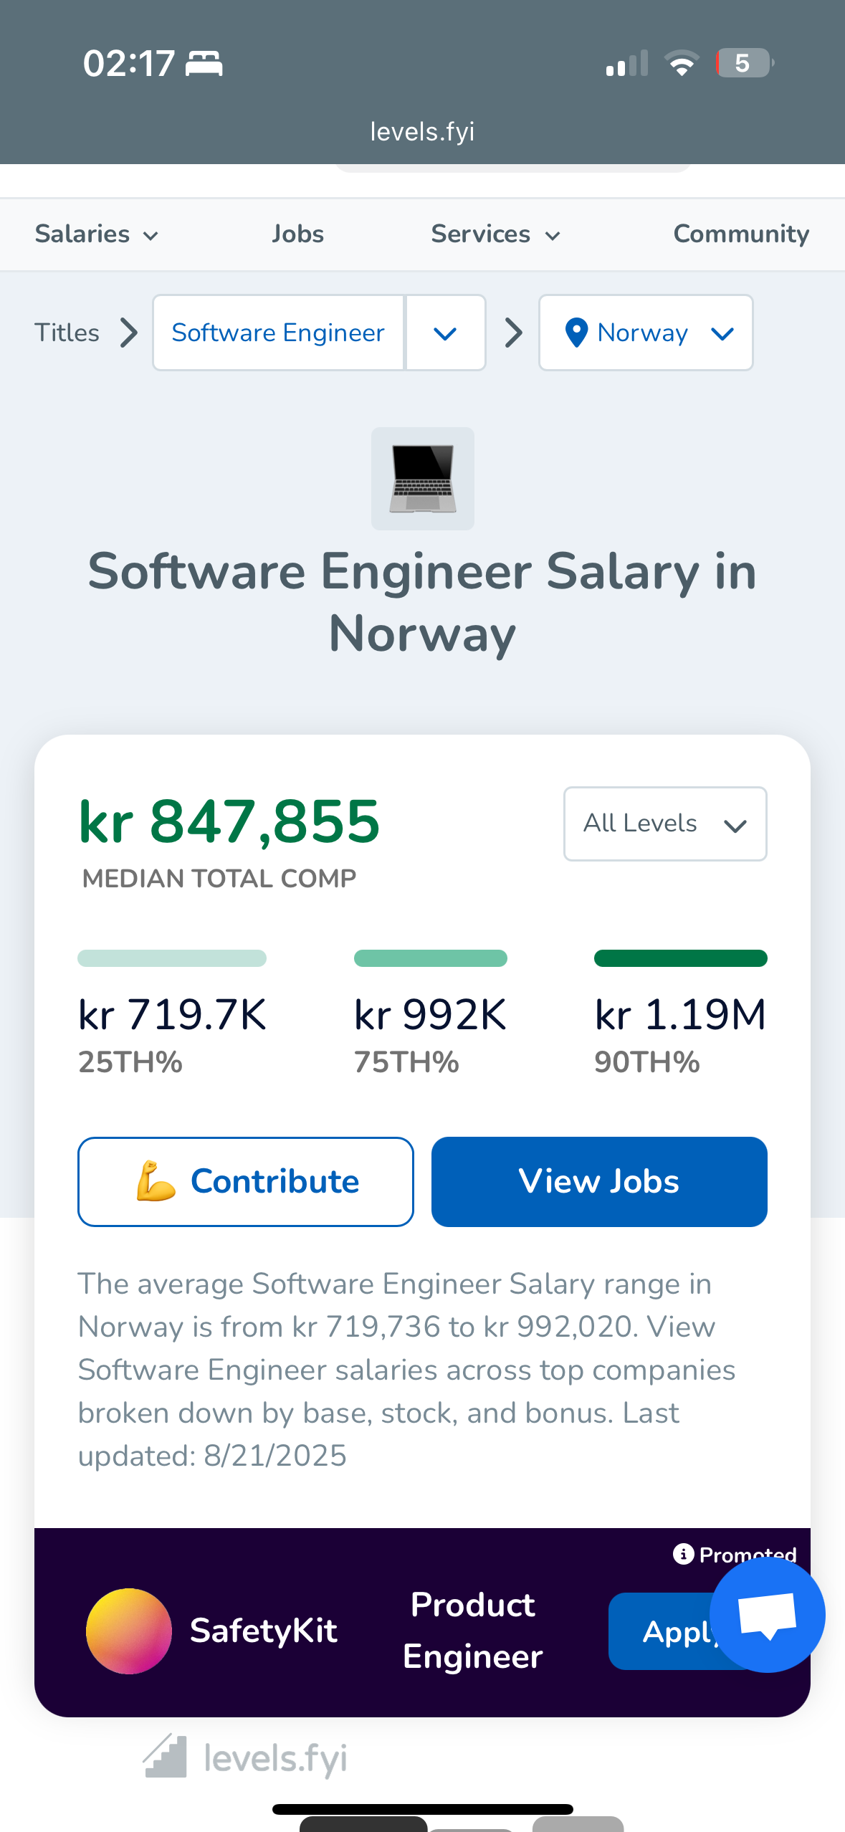845x1832 pixels.
Task: Click the SafetyKit gradient logo
Action: 129,1631
